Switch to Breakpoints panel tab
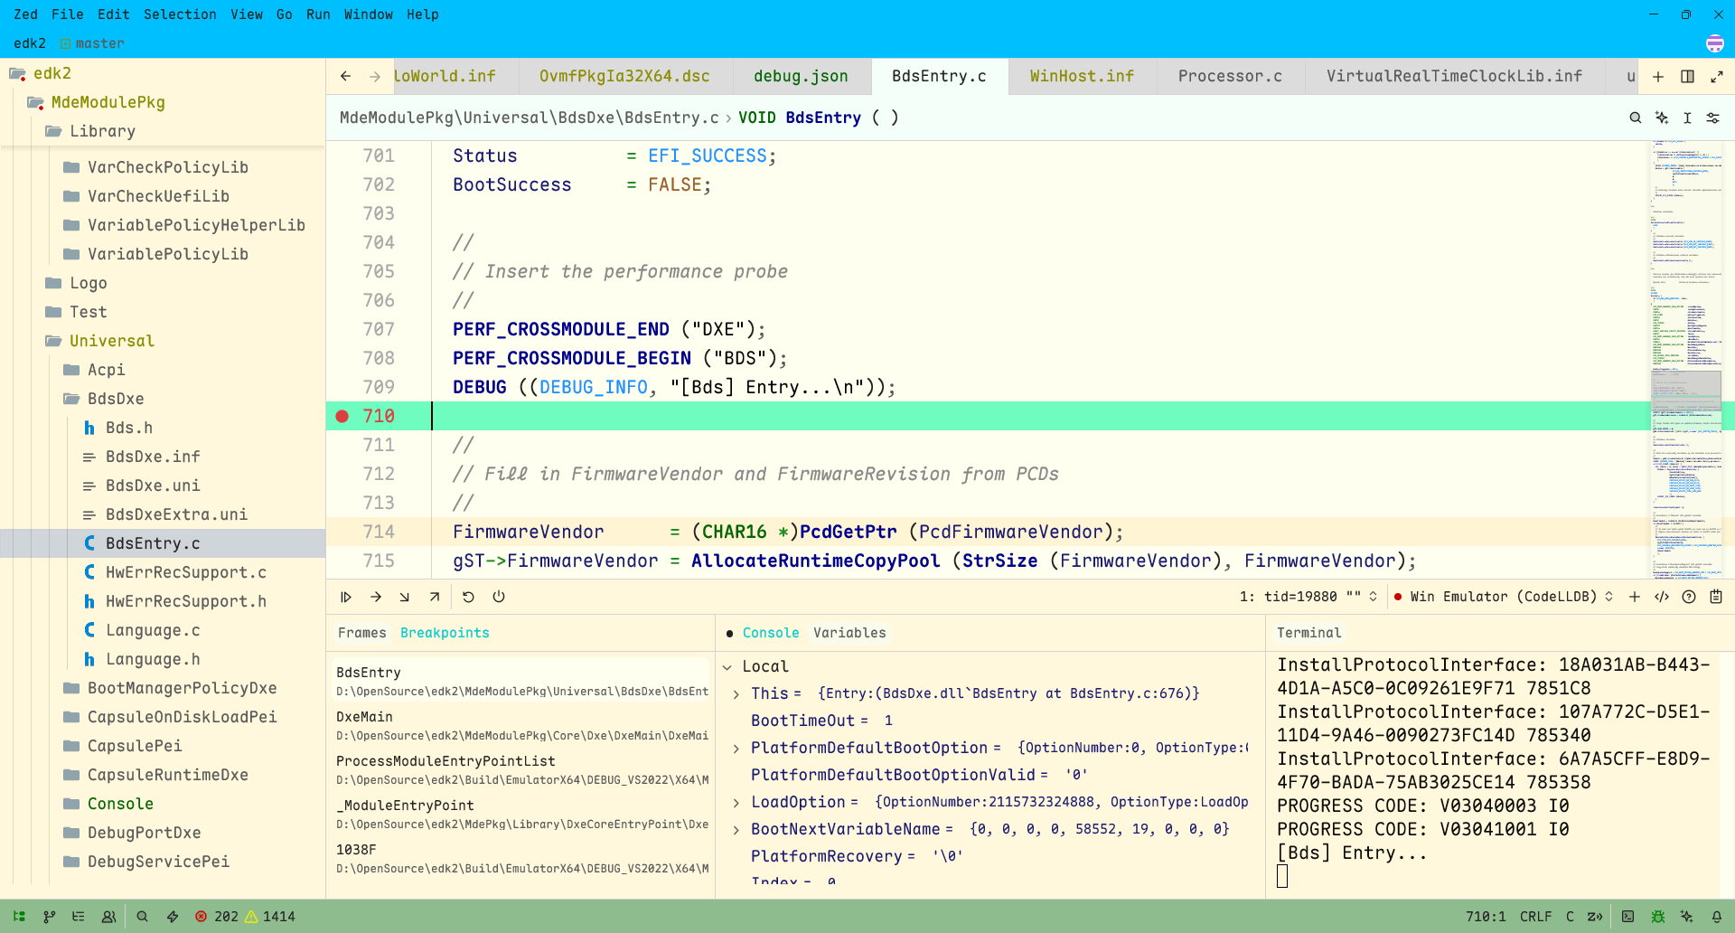The height and width of the screenshot is (933, 1735). coord(445,633)
